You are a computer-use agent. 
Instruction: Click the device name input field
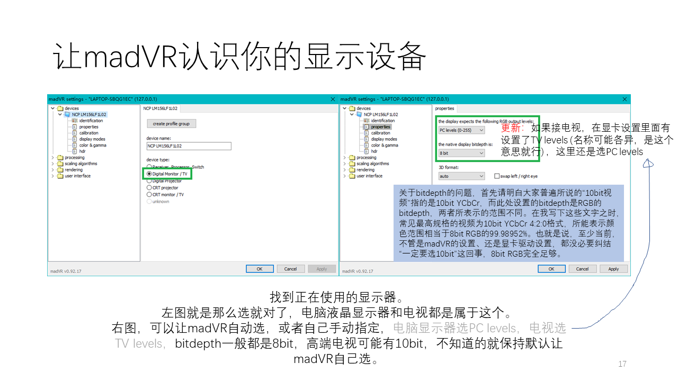coord(189,146)
